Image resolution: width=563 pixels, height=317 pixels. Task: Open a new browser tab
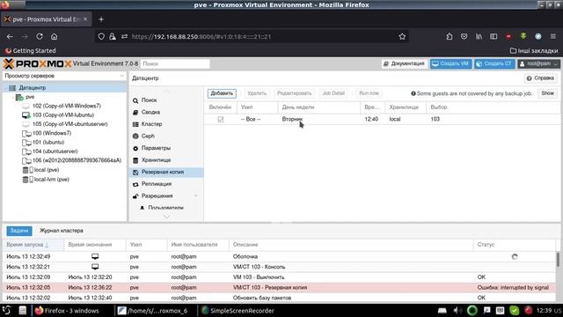tap(101, 19)
